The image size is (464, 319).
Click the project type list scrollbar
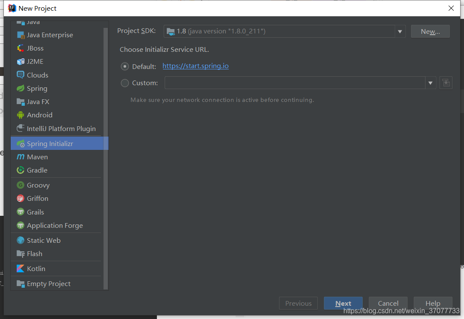pyautogui.click(x=106, y=158)
